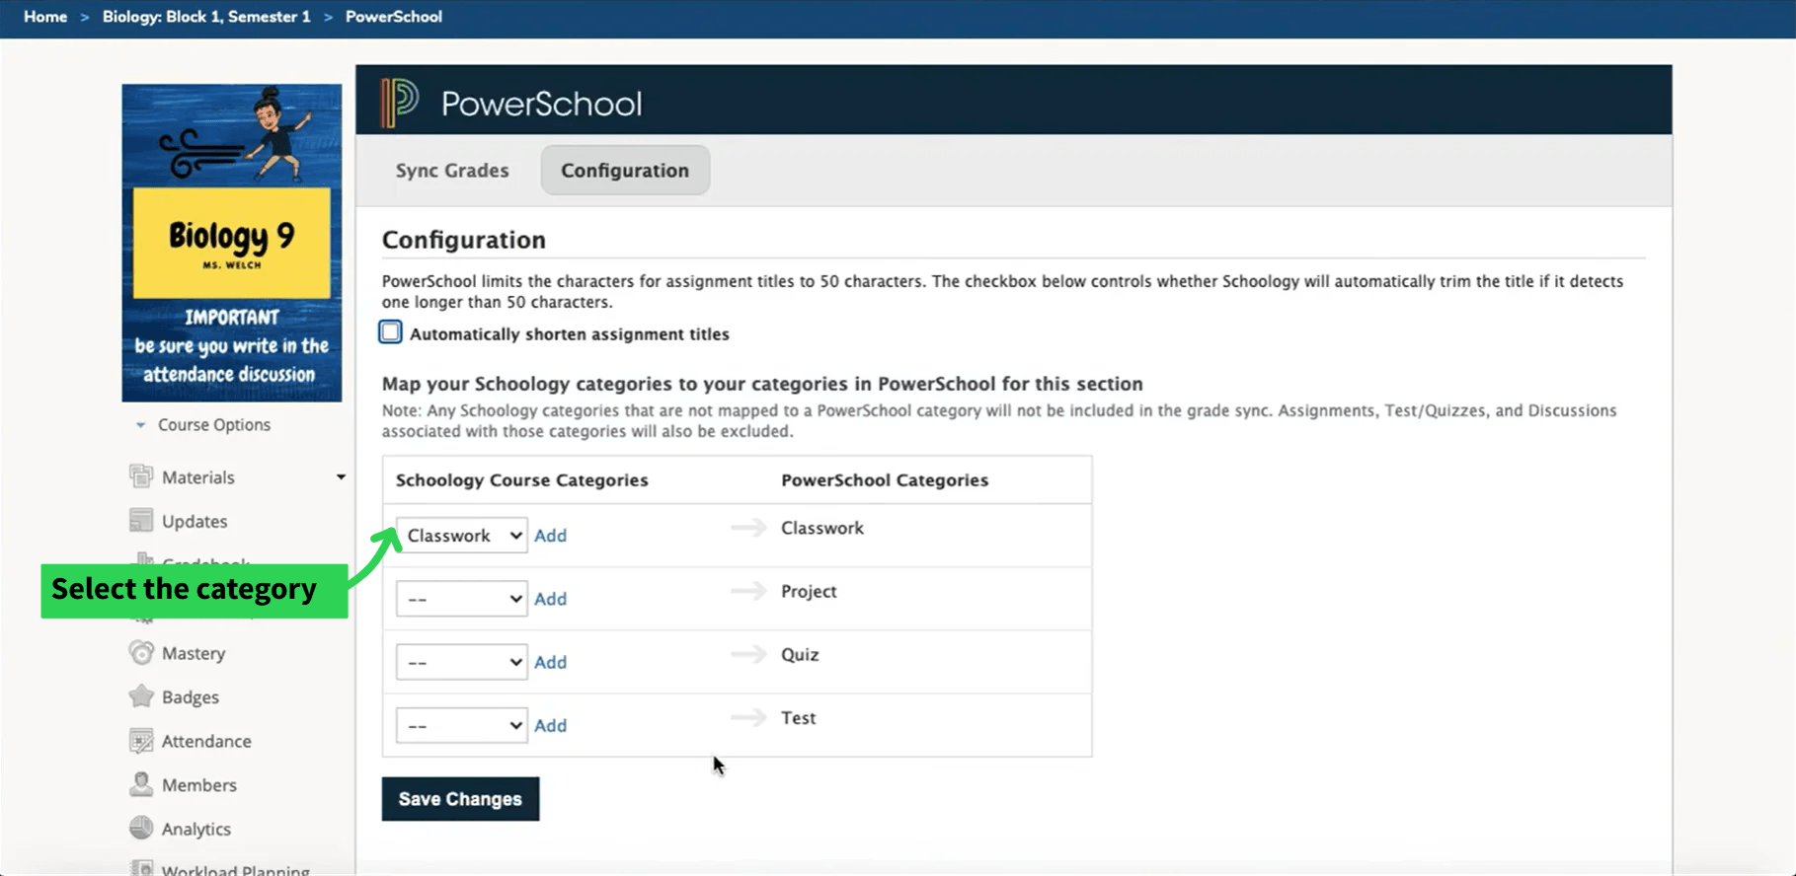Screen dimensions: 1796x876
Task: Toggle Automatically shorten assignment titles checkbox
Action: 391,332
